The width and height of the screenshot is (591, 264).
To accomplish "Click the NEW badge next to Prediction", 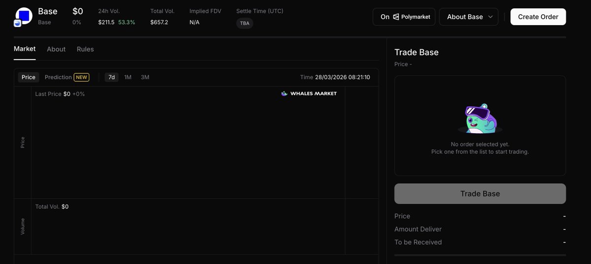I will coord(81,77).
